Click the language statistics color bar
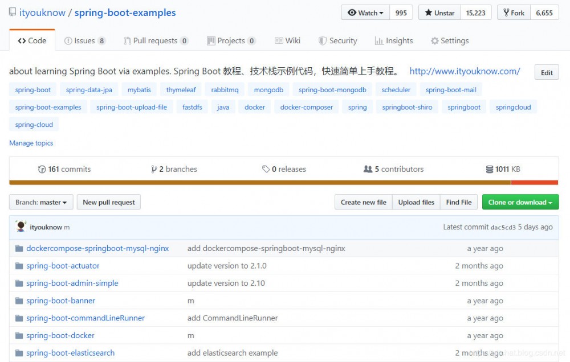570x362 pixels. point(285,182)
